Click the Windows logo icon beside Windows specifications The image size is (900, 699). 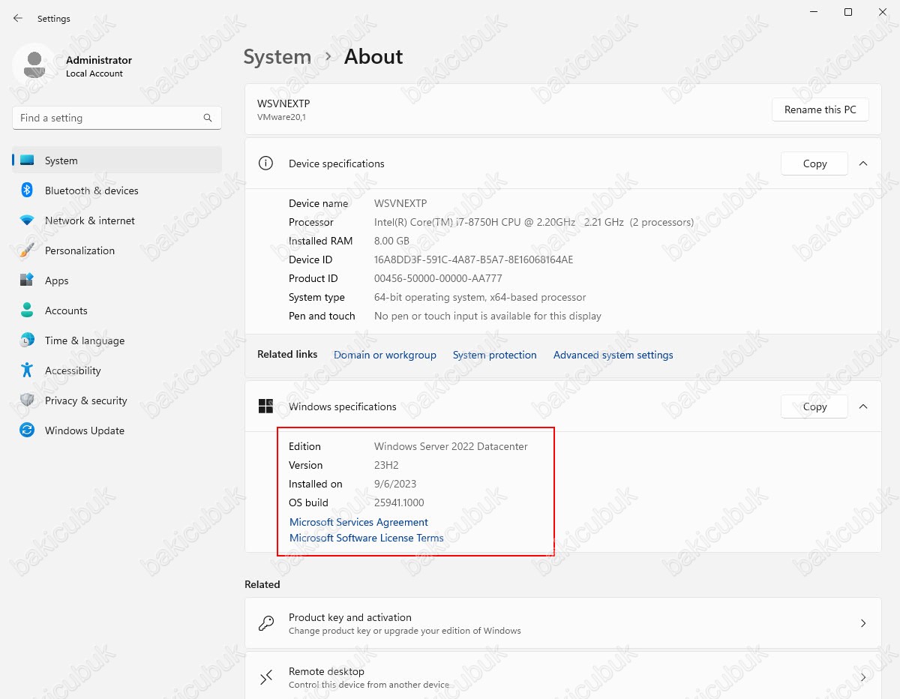coord(265,406)
